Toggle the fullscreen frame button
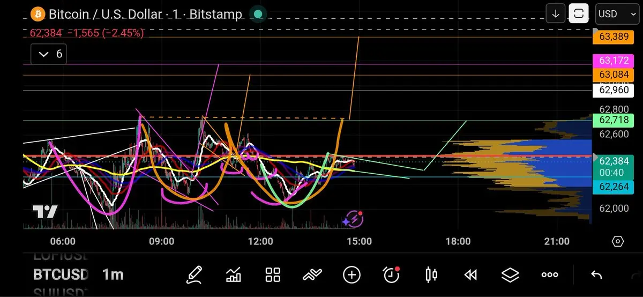Viewport: 643px width, 297px height. click(x=579, y=14)
